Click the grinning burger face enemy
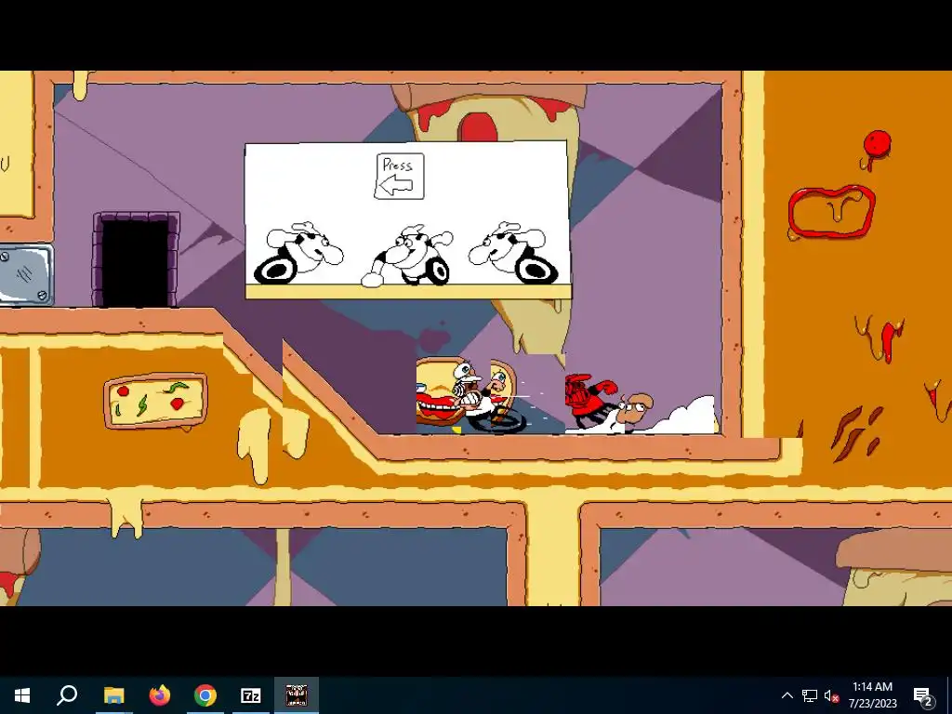 [x=440, y=393]
